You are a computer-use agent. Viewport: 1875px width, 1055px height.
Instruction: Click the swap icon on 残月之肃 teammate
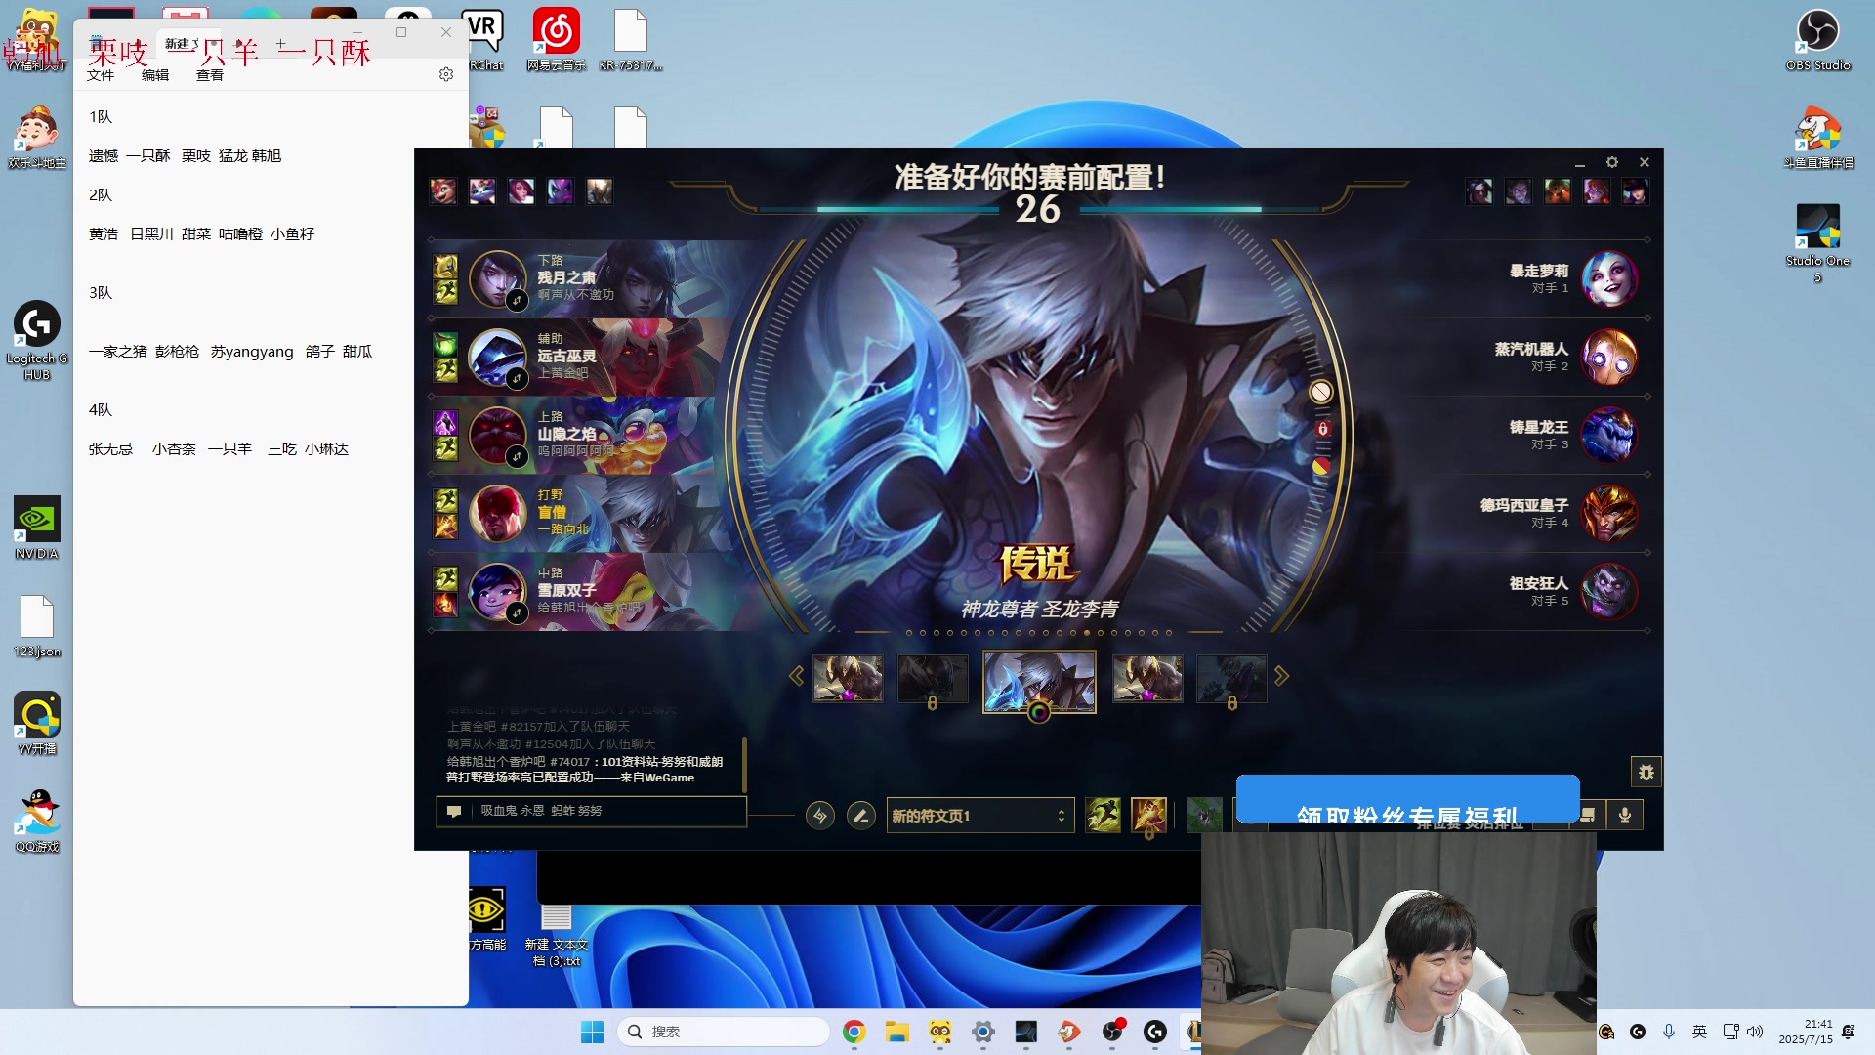(x=517, y=300)
